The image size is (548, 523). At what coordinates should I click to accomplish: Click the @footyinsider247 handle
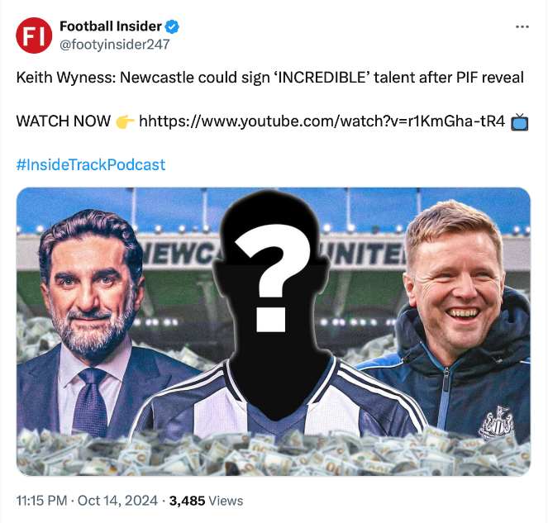115,45
